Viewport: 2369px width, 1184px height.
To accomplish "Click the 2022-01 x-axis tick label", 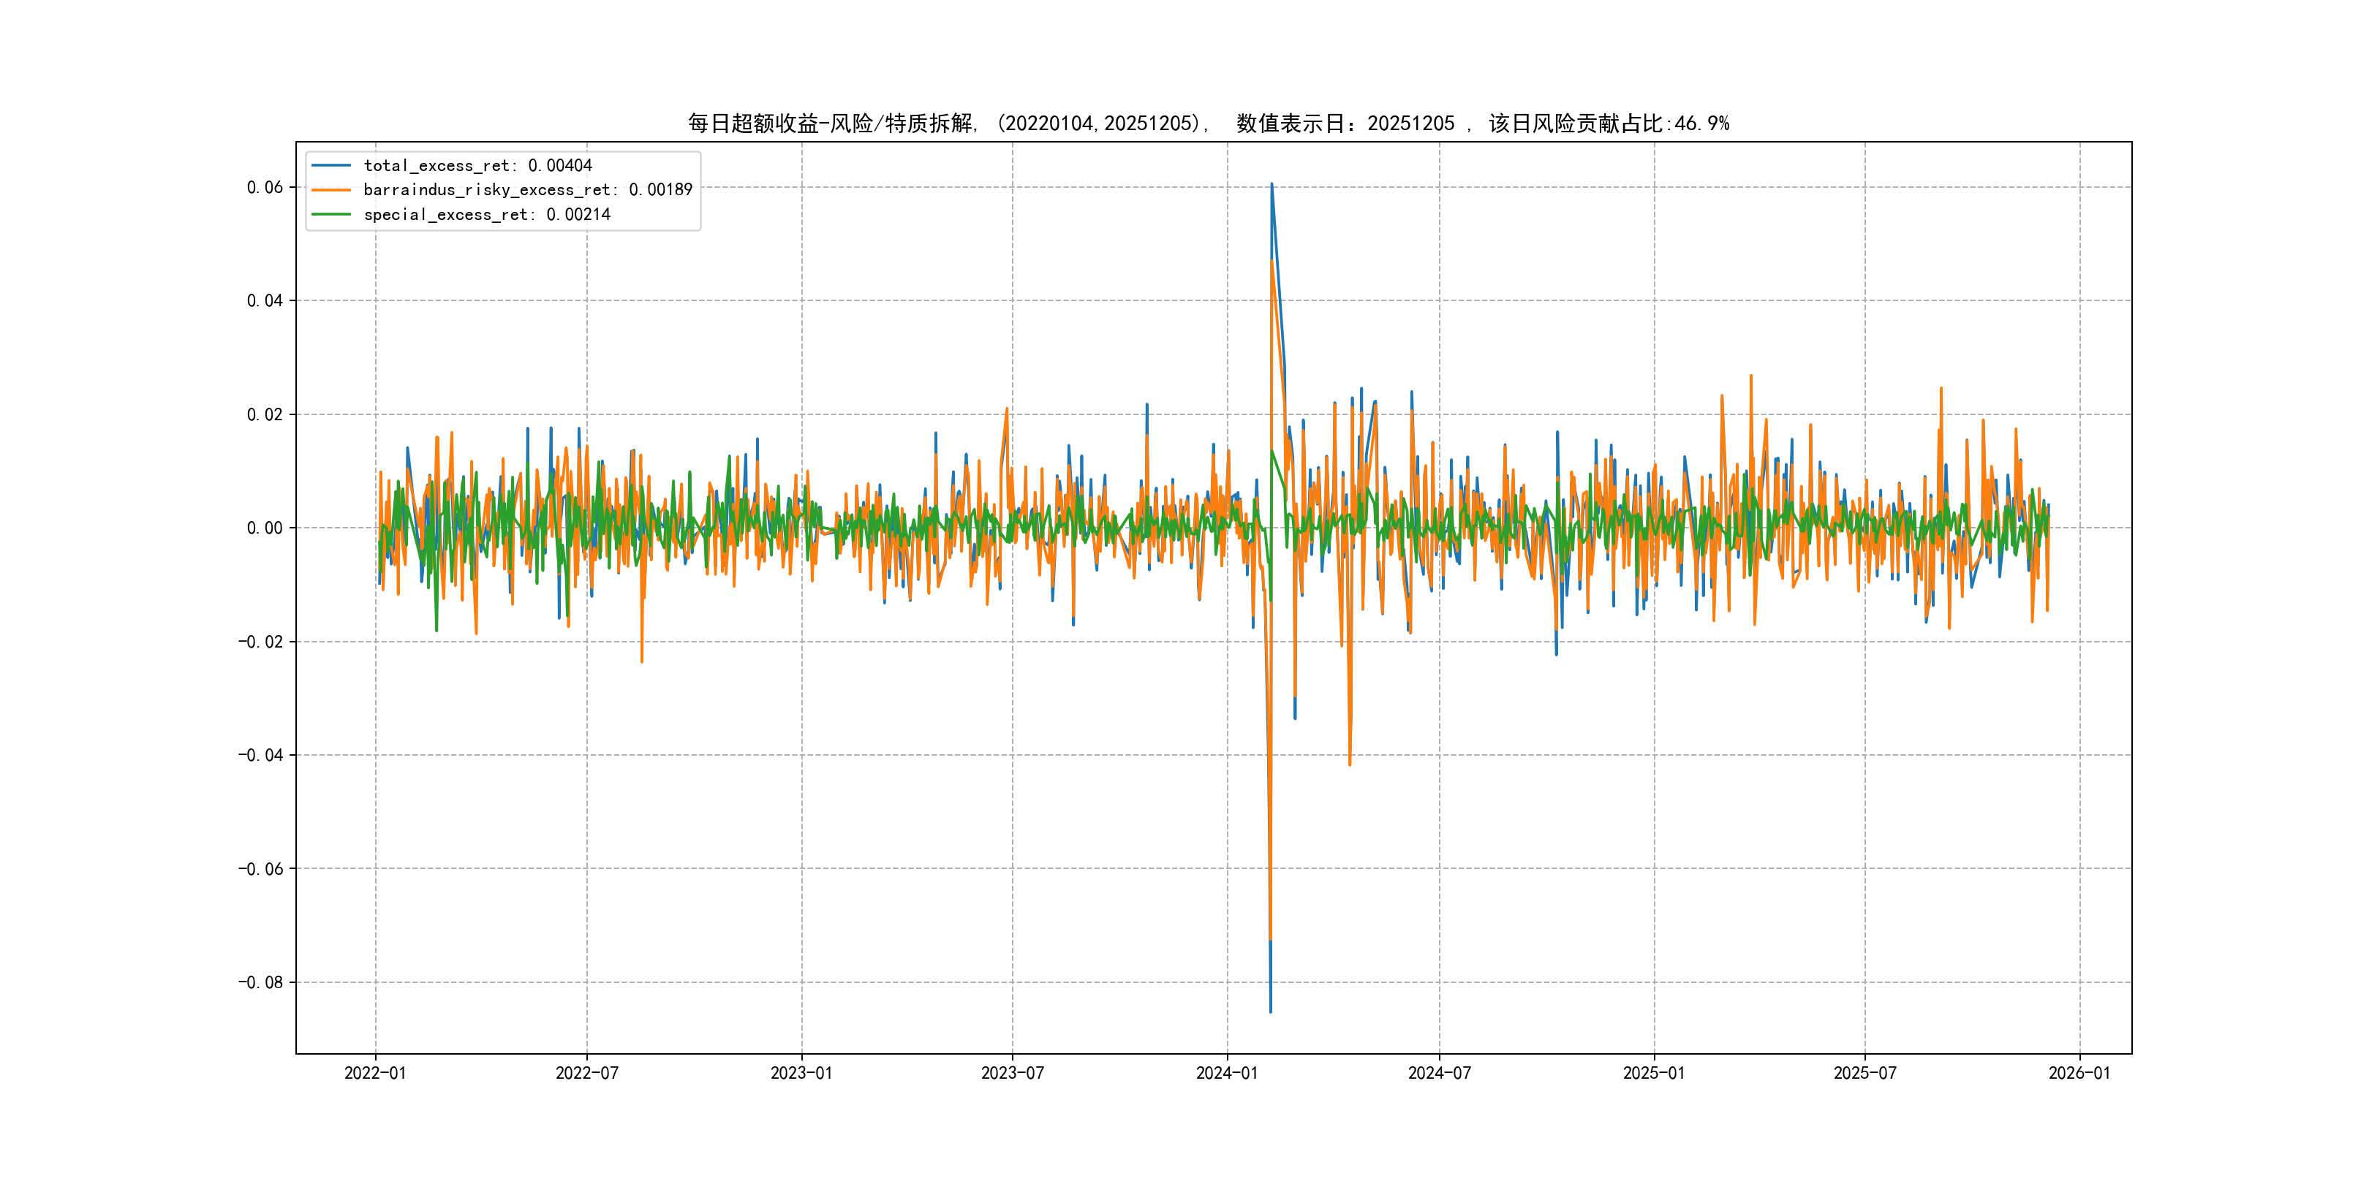I will pyautogui.click(x=375, y=1073).
